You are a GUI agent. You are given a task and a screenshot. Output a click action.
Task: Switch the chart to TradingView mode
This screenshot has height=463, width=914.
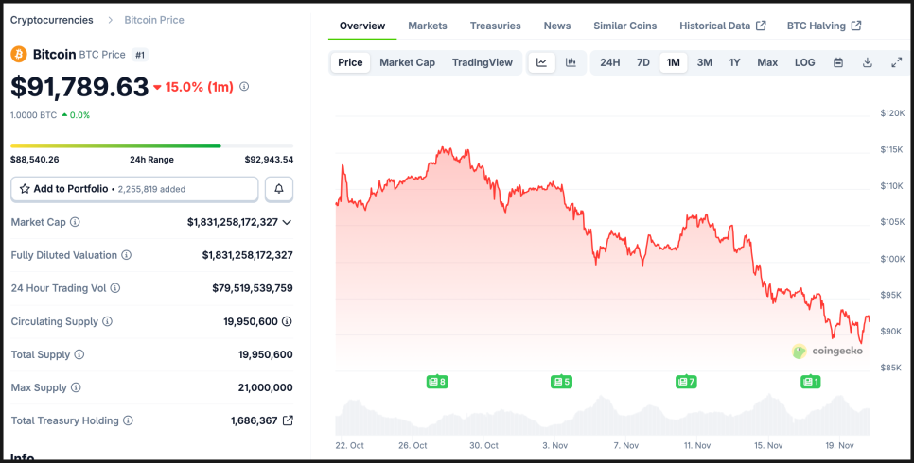[483, 62]
